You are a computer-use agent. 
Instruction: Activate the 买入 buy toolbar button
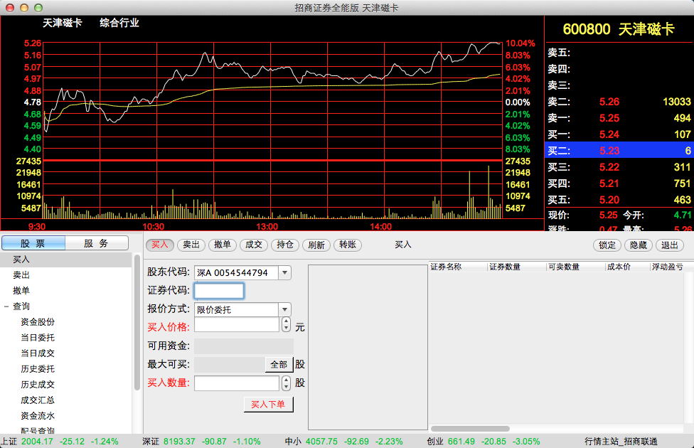point(160,245)
